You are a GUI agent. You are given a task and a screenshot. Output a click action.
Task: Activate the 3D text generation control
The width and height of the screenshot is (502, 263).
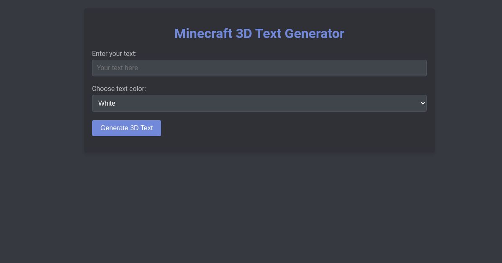126,128
